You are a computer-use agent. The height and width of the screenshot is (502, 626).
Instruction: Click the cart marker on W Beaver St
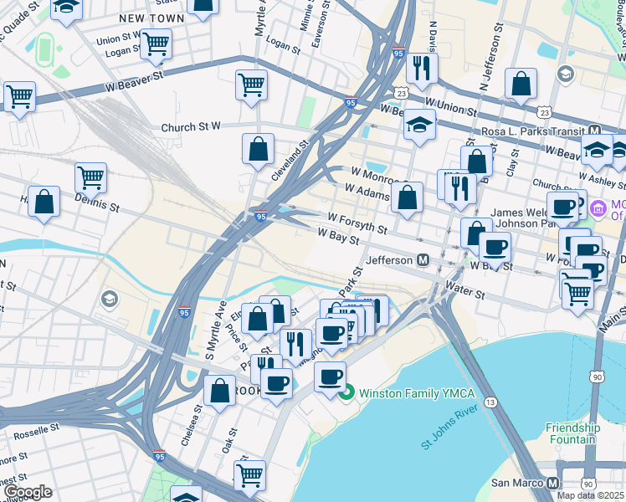point(19,98)
